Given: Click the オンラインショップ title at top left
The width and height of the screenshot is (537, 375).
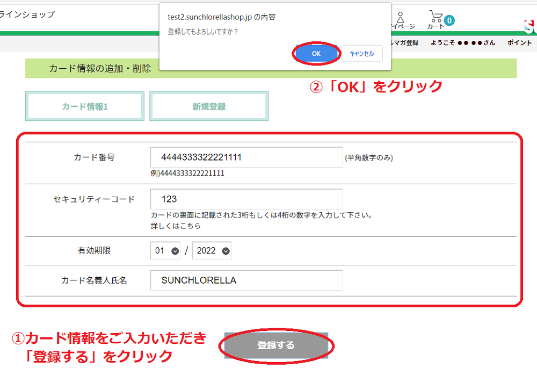Looking at the screenshot, I should [x=27, y=15].
